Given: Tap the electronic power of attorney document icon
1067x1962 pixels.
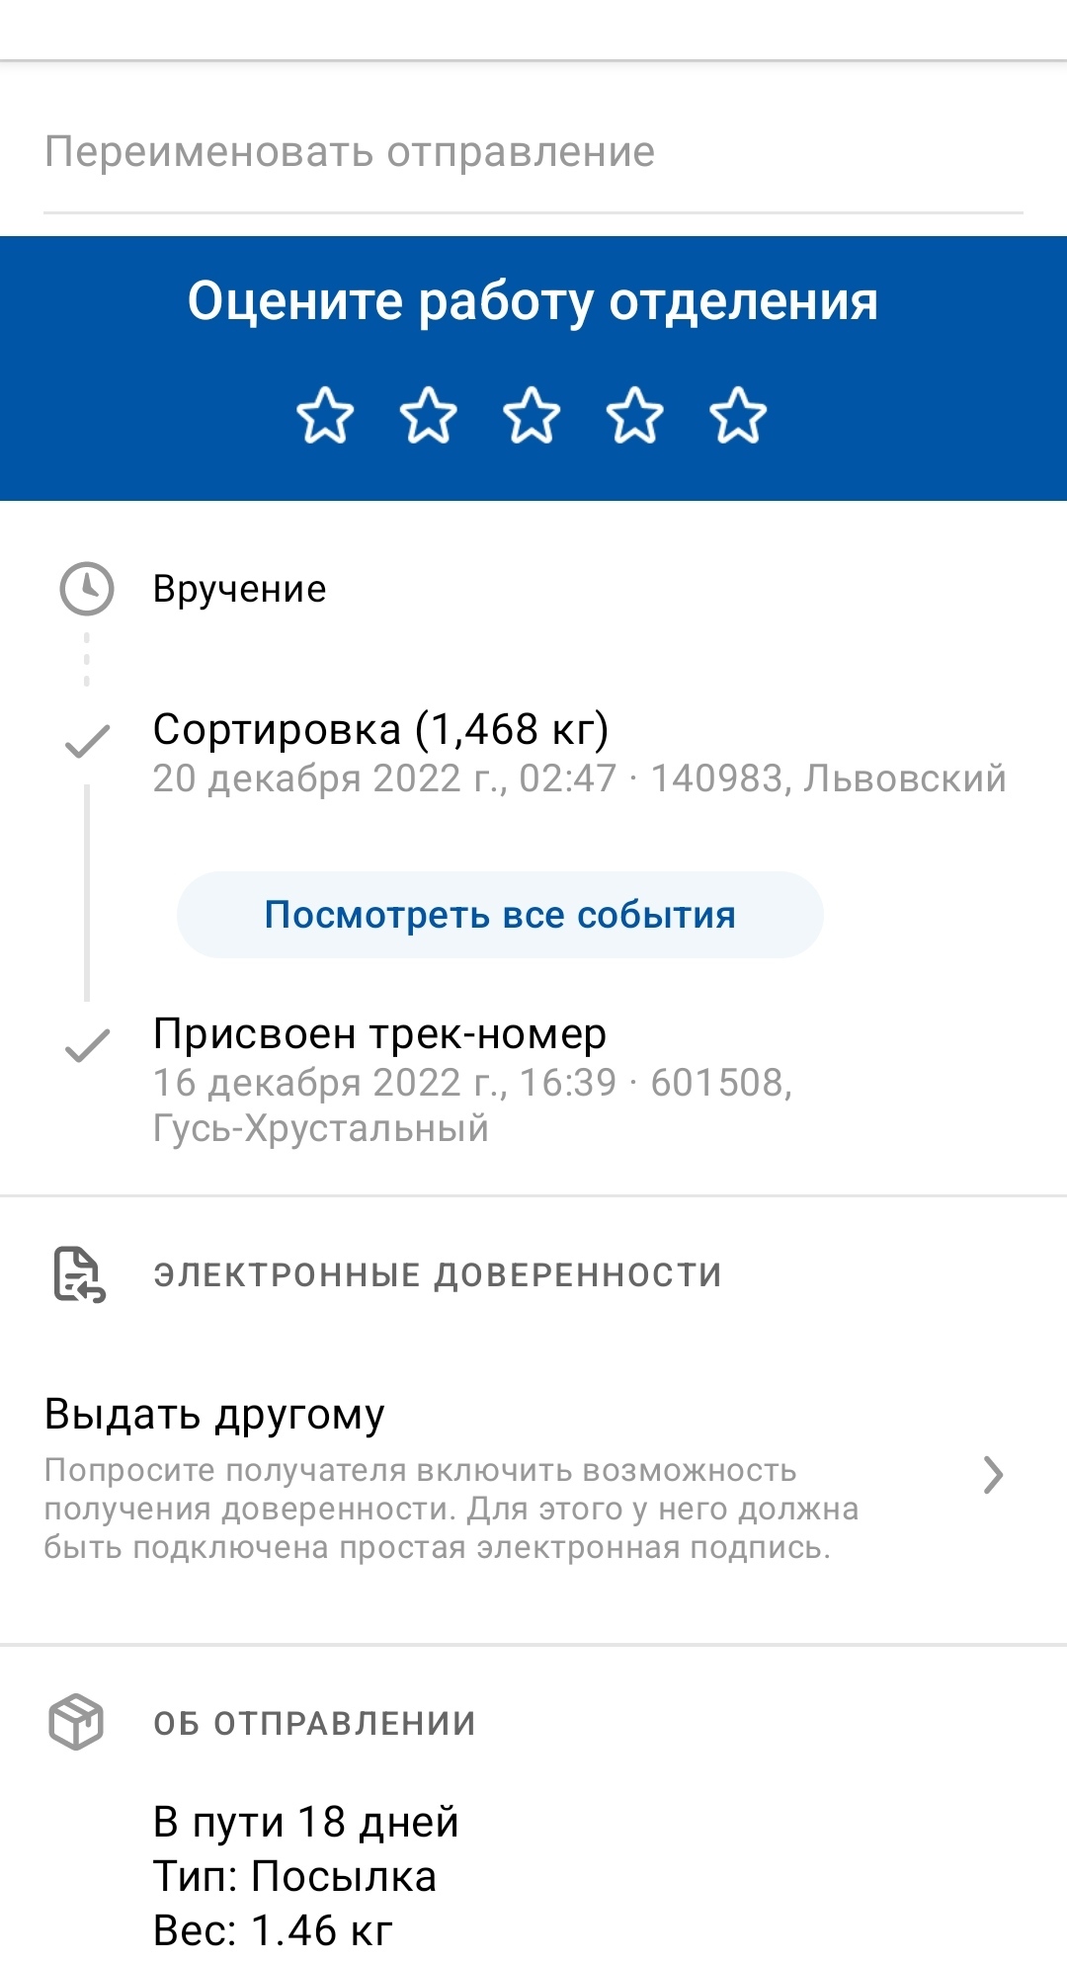Looking at the screenshot, I should (x=78, y=1274).
